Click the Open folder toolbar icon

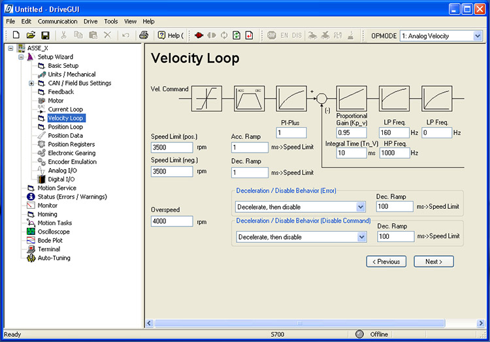pos(31,35)
